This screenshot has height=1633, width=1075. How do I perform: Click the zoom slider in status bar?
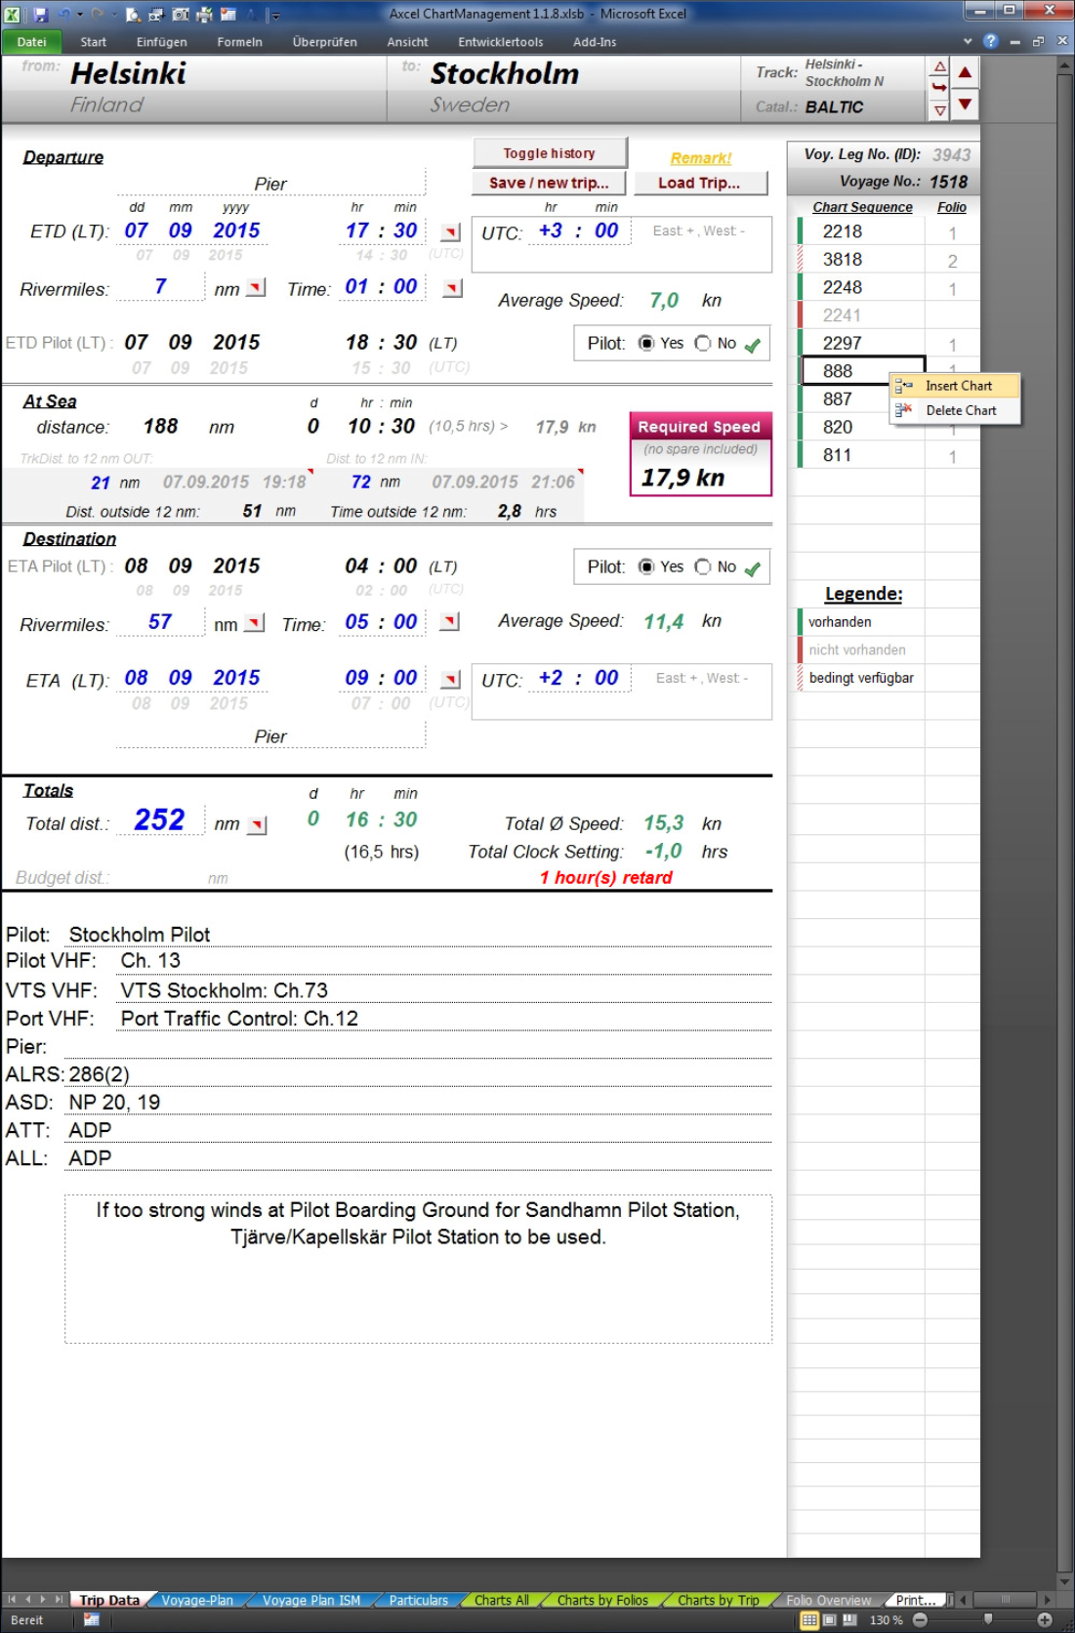coord(987,1619)
